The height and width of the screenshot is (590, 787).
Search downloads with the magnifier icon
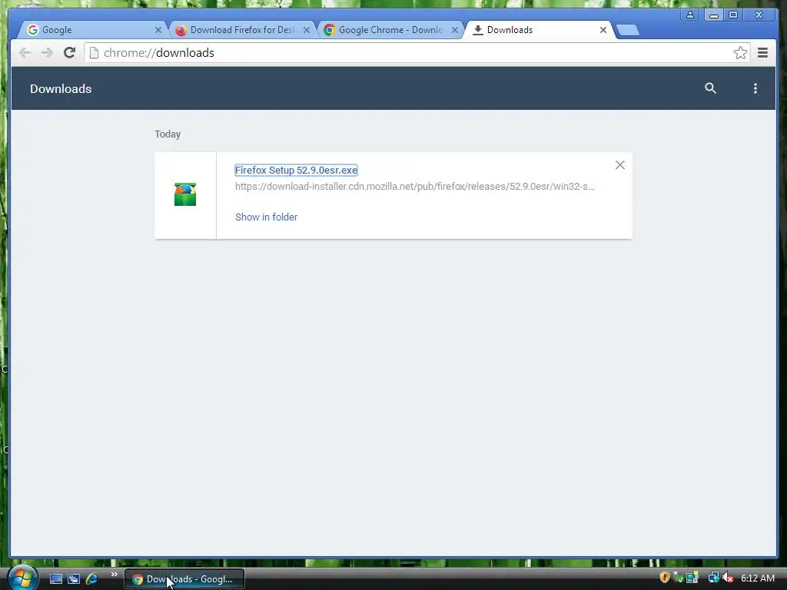(710, 88)
